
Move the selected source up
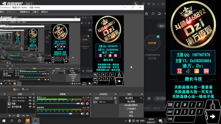point(23,115)
